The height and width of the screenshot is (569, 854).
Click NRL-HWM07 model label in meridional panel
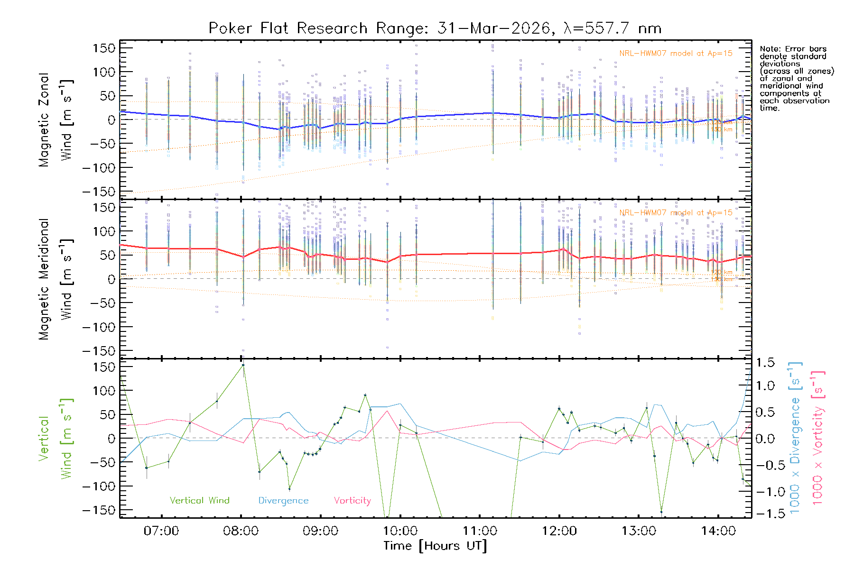tap(676, 213)
